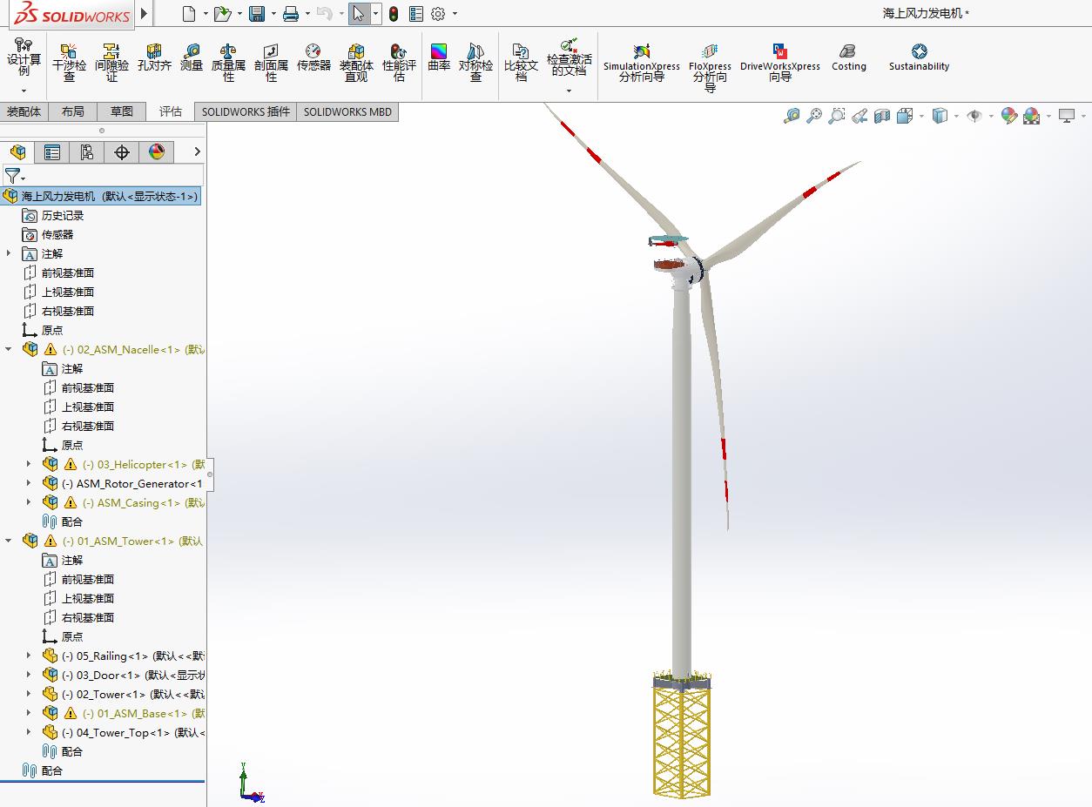Open 间隙验证 clearance verification
The image size is (1092, 807).
point(111,63)
